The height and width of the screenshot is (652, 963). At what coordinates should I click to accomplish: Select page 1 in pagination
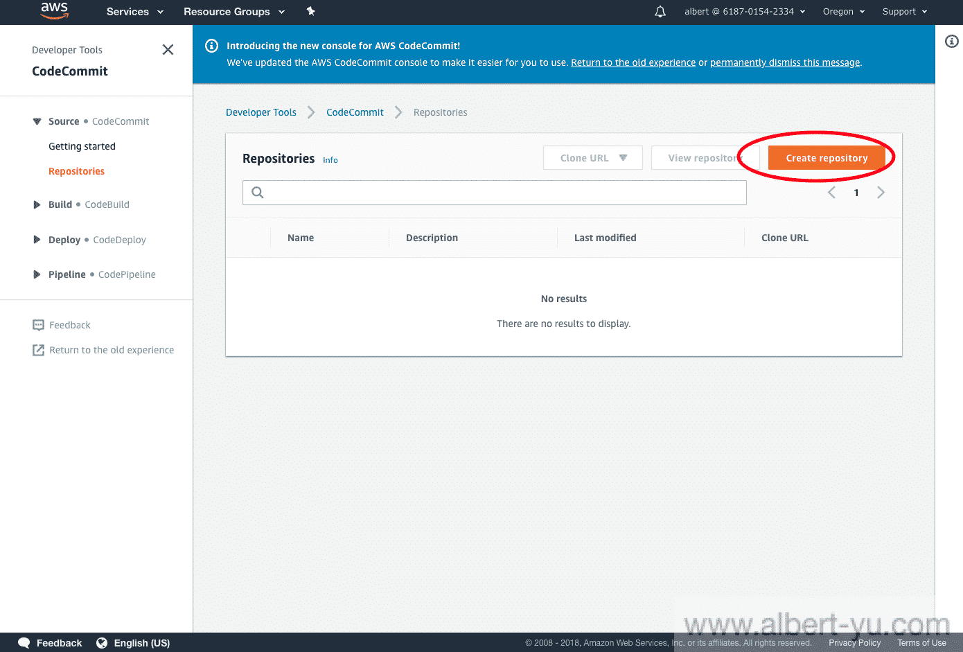856,193
